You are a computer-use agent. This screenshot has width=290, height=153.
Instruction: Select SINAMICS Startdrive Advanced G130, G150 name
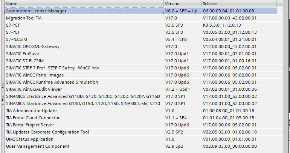click(83, 103)
